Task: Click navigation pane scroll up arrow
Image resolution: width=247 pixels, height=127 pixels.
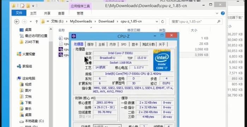Action: pos(51,29)
